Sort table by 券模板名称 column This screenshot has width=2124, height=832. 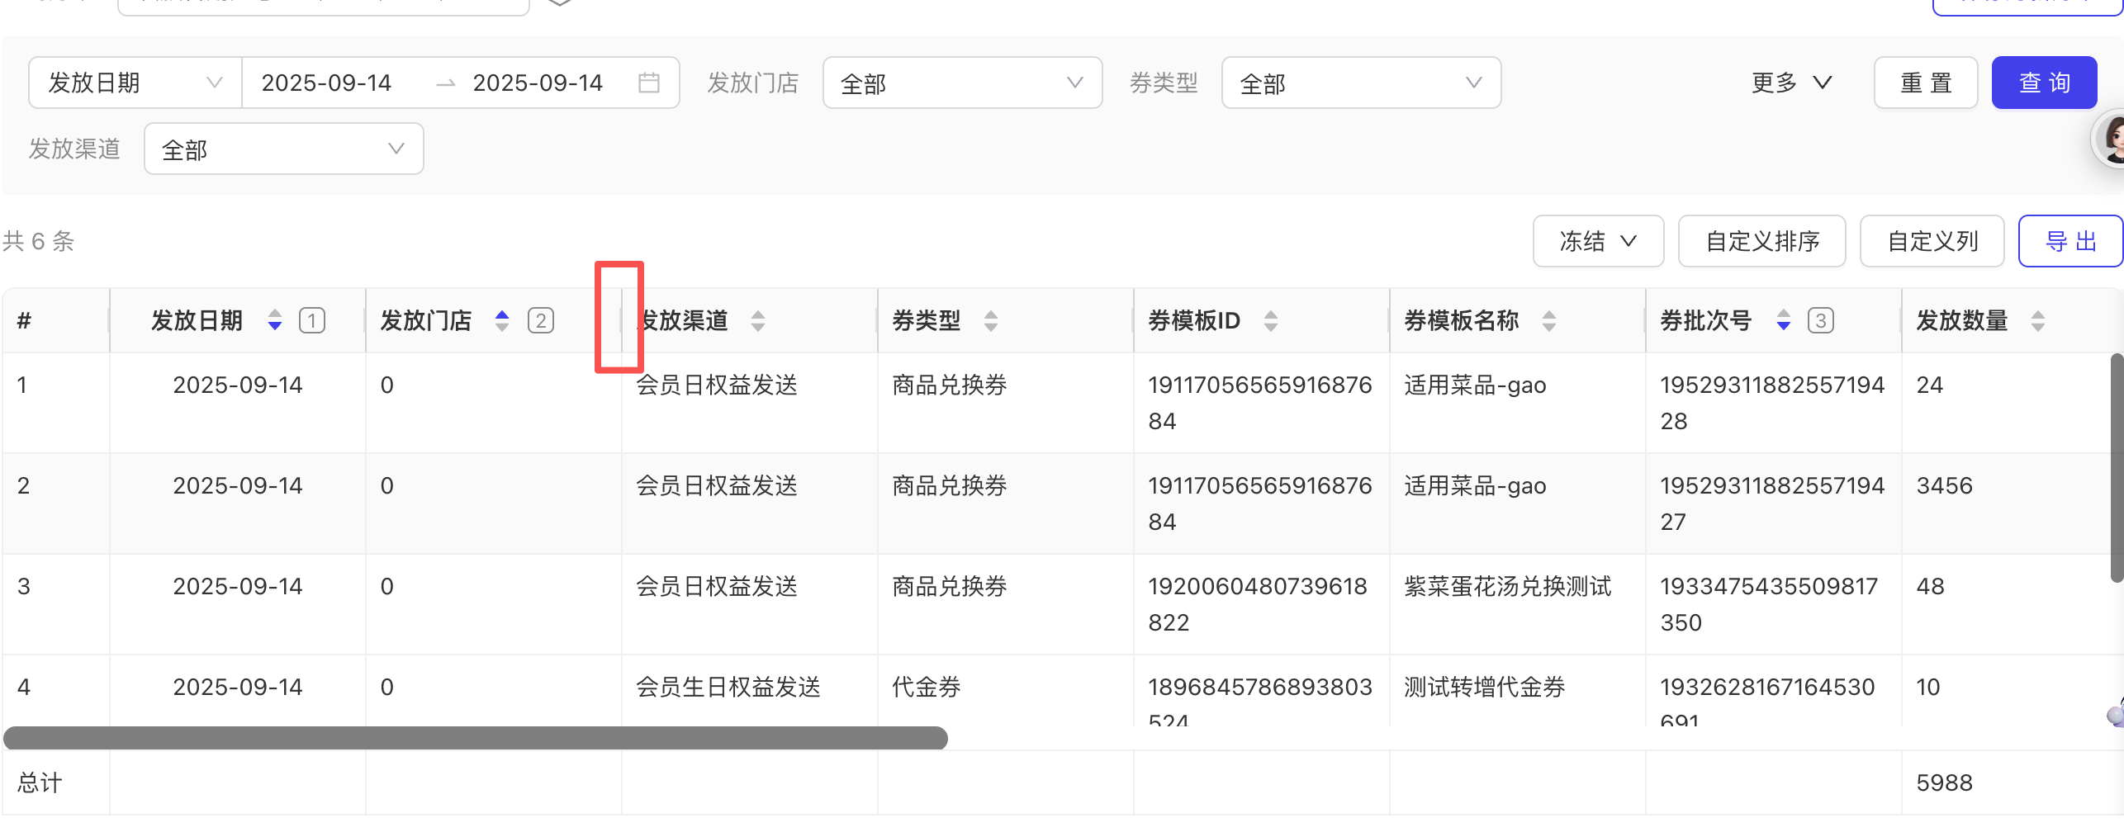1548,320
